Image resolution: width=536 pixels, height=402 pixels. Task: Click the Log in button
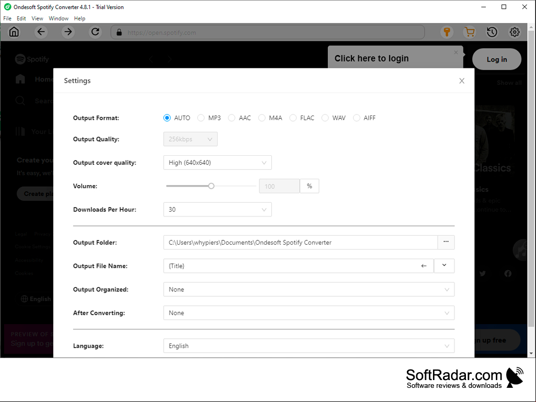pyautogui.click(x=497, y=59)
